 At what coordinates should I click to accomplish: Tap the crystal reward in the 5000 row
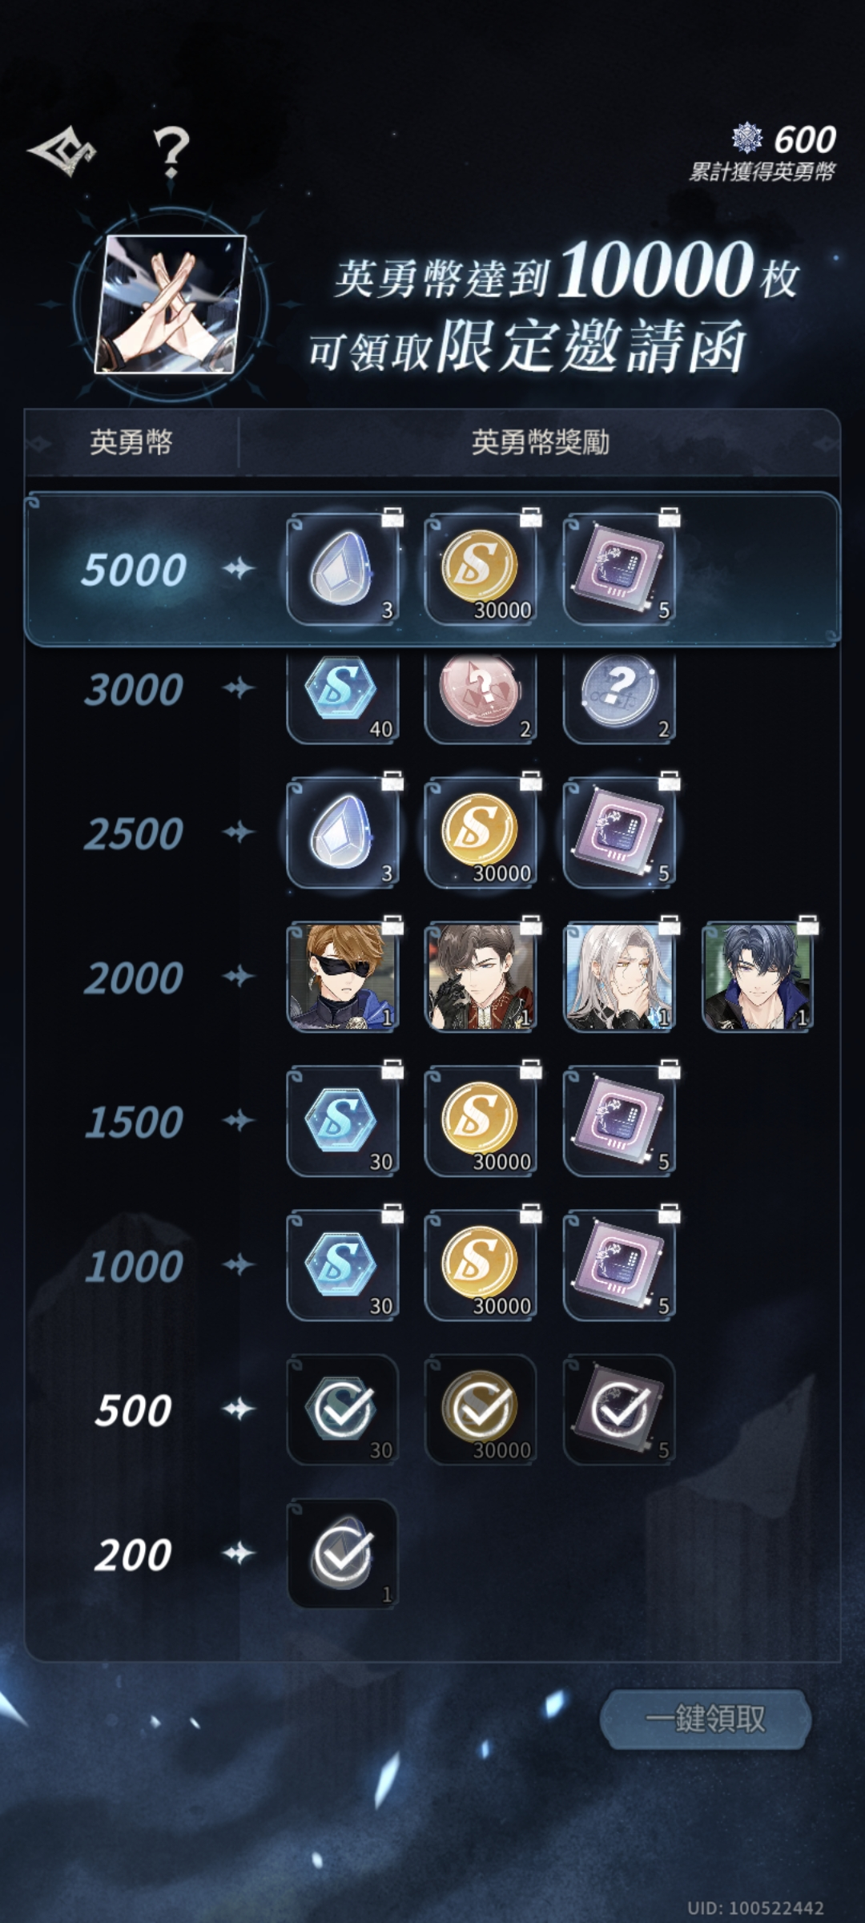343,569
